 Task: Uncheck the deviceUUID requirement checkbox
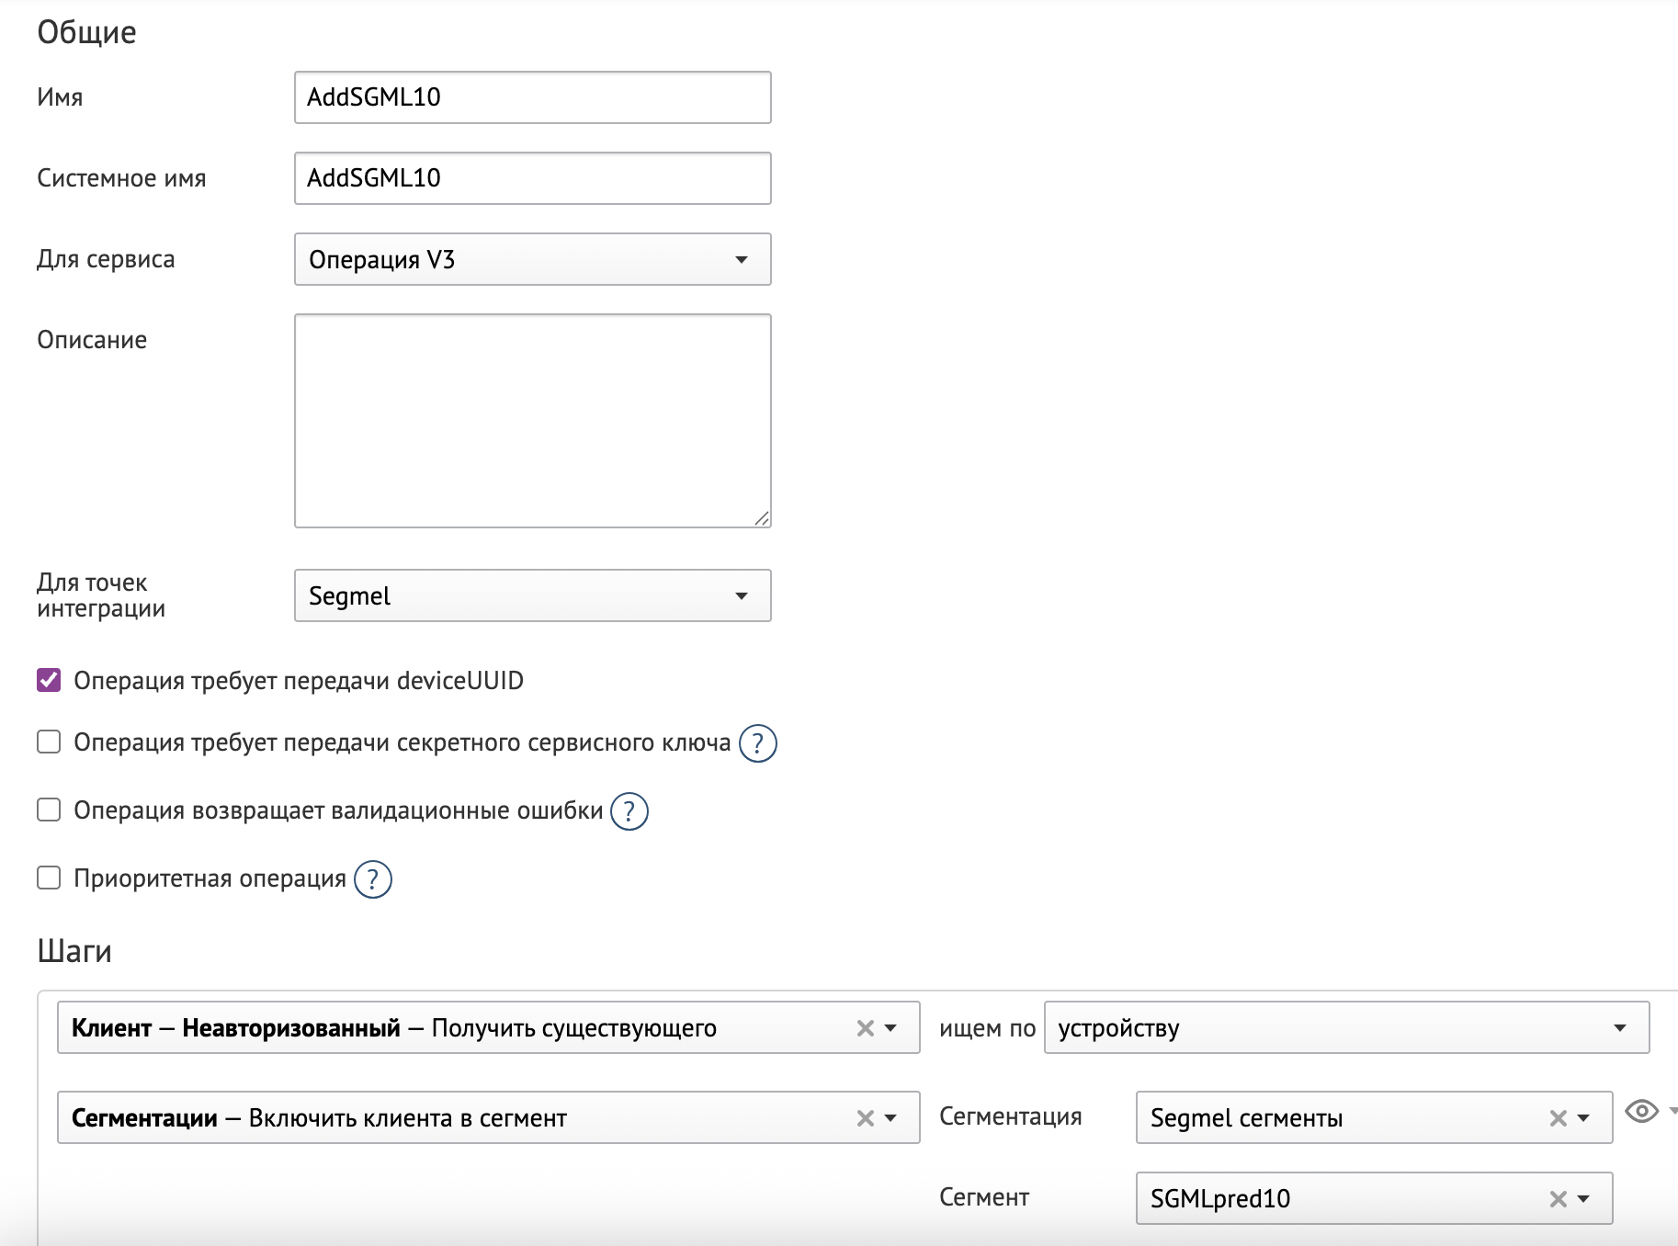pos(49,680)
